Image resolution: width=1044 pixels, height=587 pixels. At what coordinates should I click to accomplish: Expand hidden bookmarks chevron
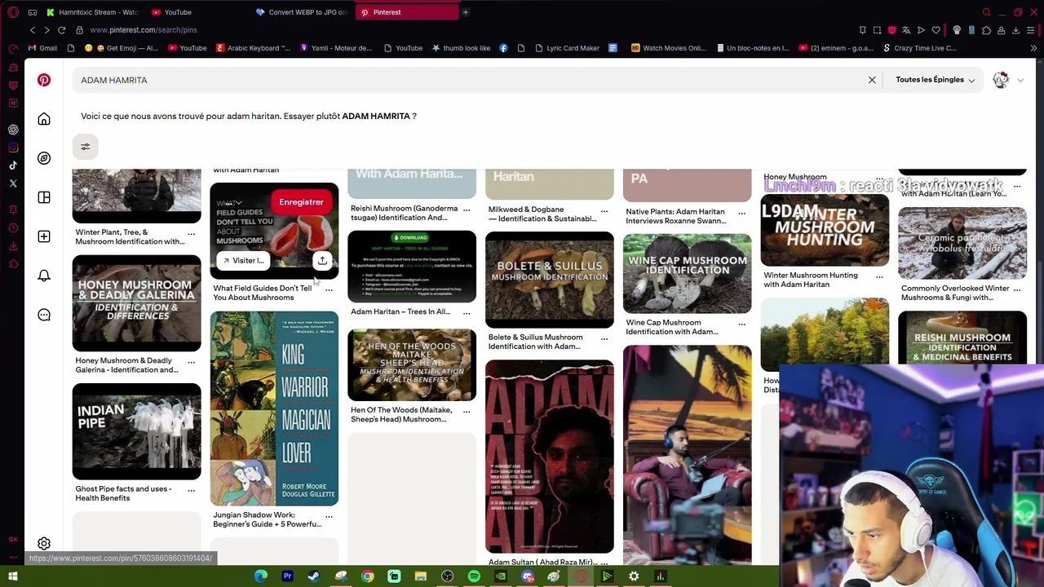(x=1033, y=48)
